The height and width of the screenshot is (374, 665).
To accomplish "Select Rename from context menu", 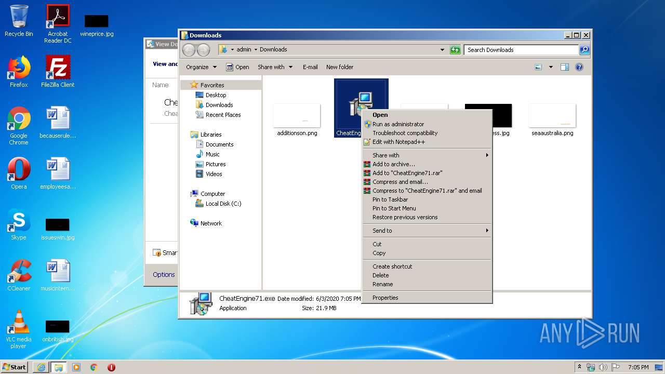I will pos(427,284).
